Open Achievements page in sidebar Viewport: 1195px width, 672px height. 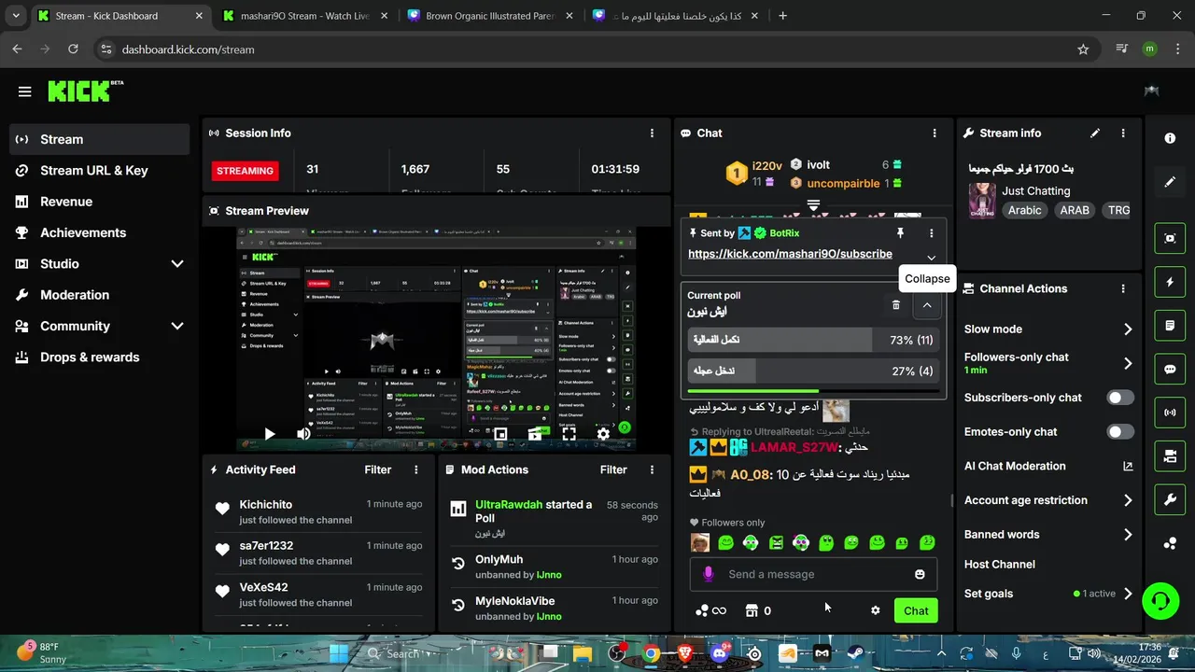tap(100, 233)
